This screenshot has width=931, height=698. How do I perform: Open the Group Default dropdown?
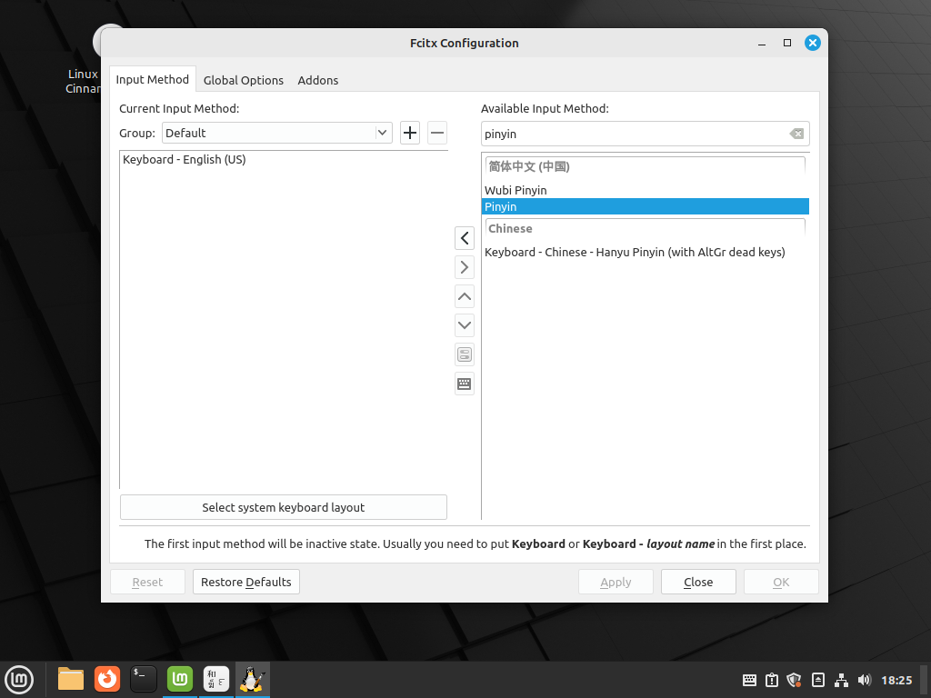276,133
